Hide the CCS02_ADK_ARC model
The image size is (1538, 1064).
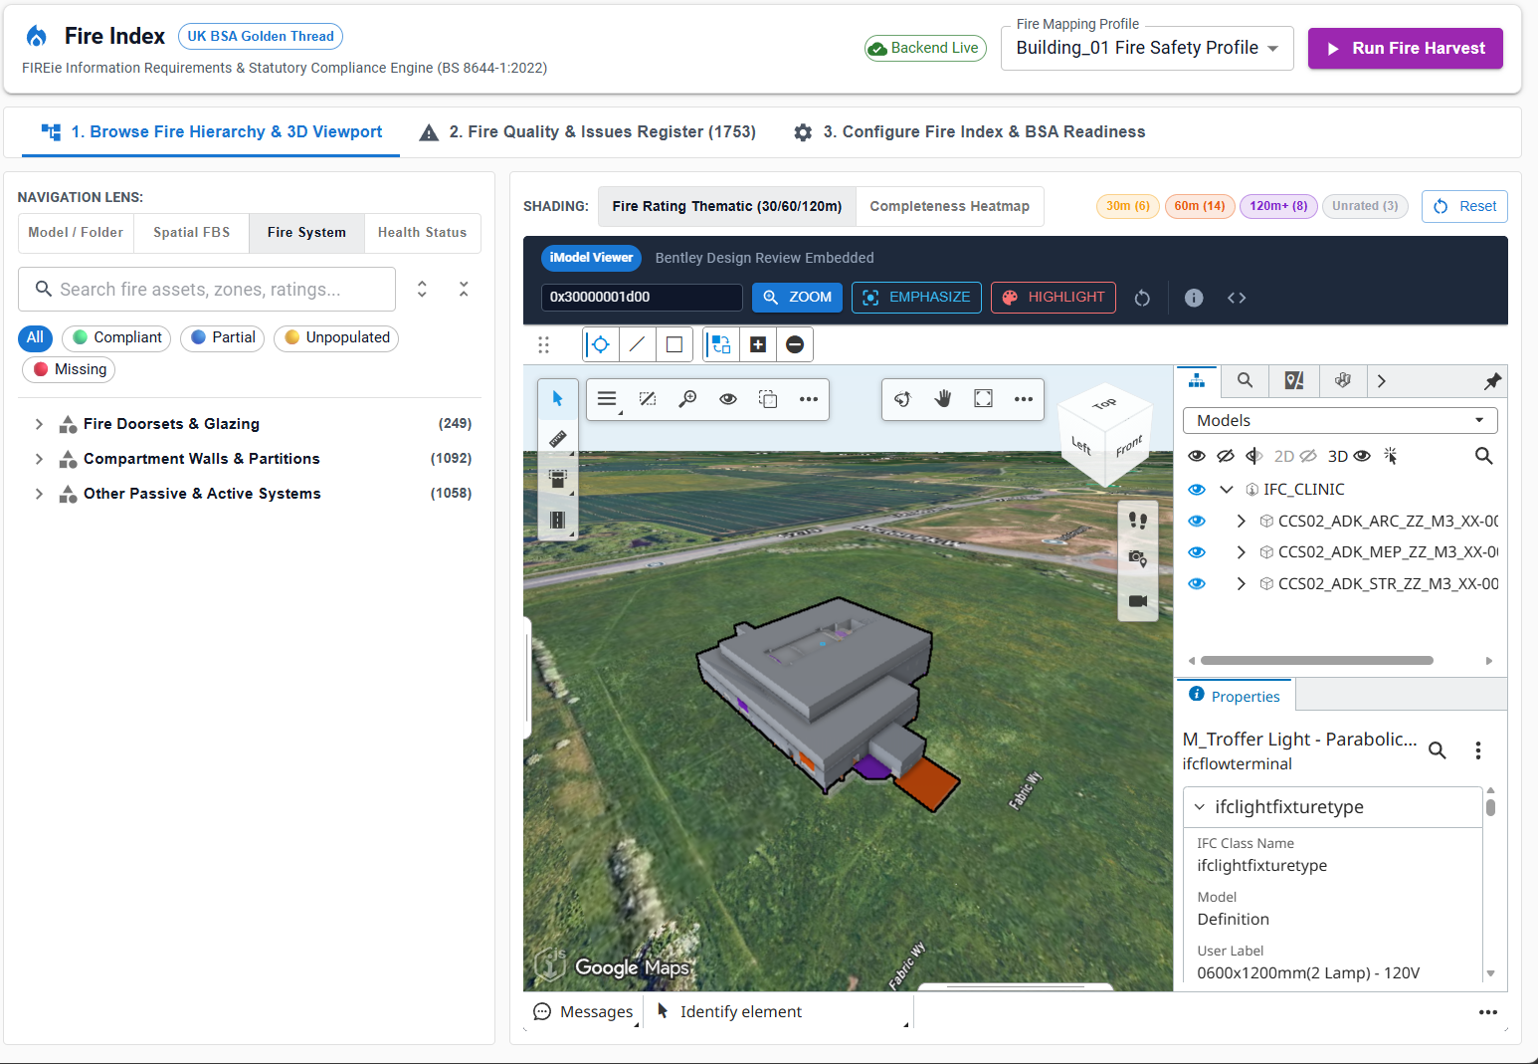(x=1197, y=522)
